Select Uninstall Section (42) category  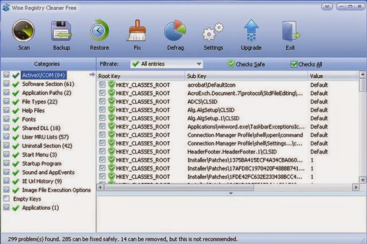(x=47, y=146)
